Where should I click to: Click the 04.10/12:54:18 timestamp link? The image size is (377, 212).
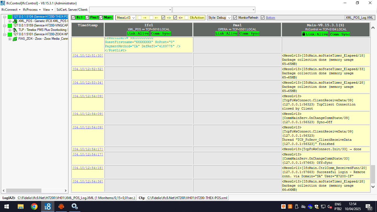pos(88,168)
